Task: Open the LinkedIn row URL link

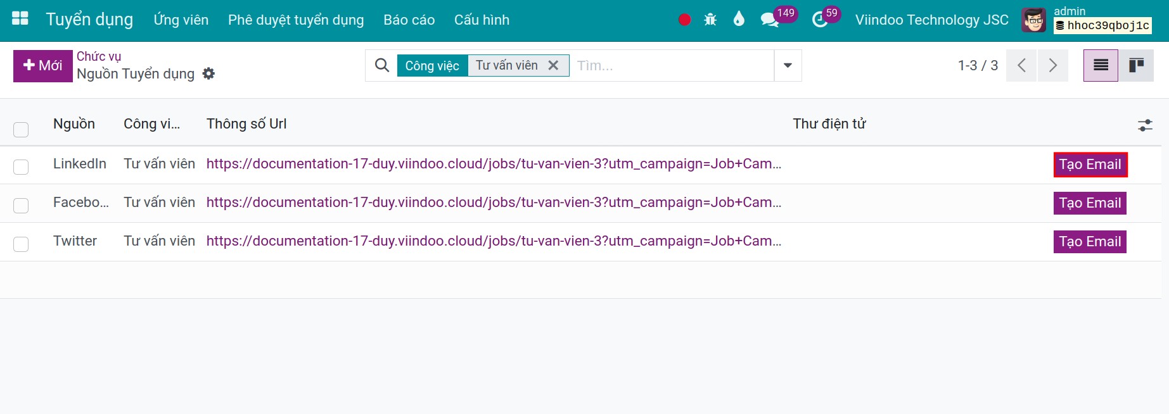Action: point(494,164)
